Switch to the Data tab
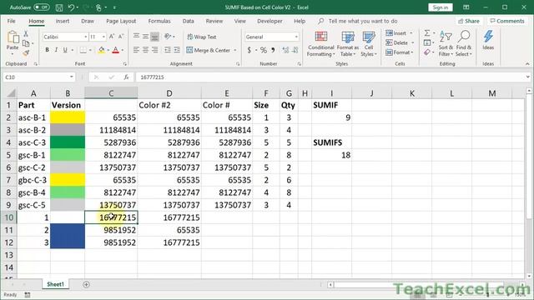 coord(188,21)
